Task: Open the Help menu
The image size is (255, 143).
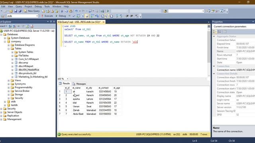Action: tap(66, 6)
